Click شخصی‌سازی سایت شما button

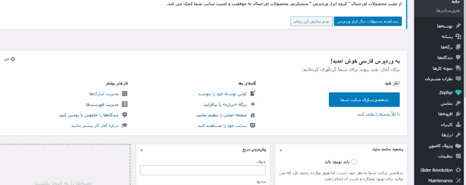coord(364,99)
